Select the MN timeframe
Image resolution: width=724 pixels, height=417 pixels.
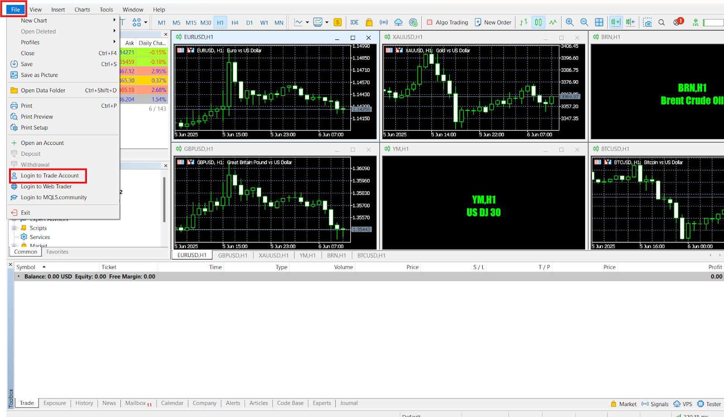(279, 22)
